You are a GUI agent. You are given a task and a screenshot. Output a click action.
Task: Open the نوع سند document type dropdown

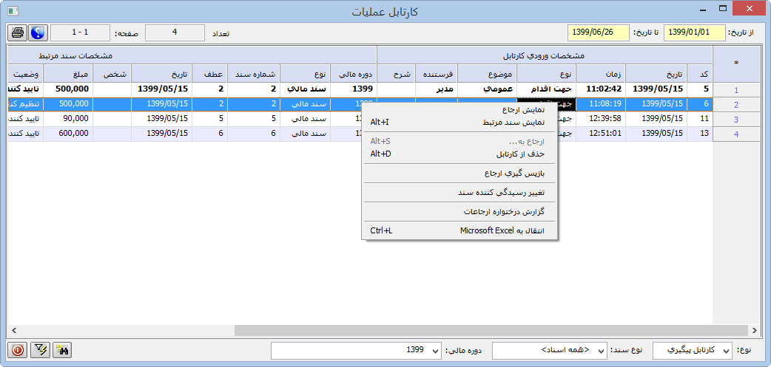(x=600, y=350)
